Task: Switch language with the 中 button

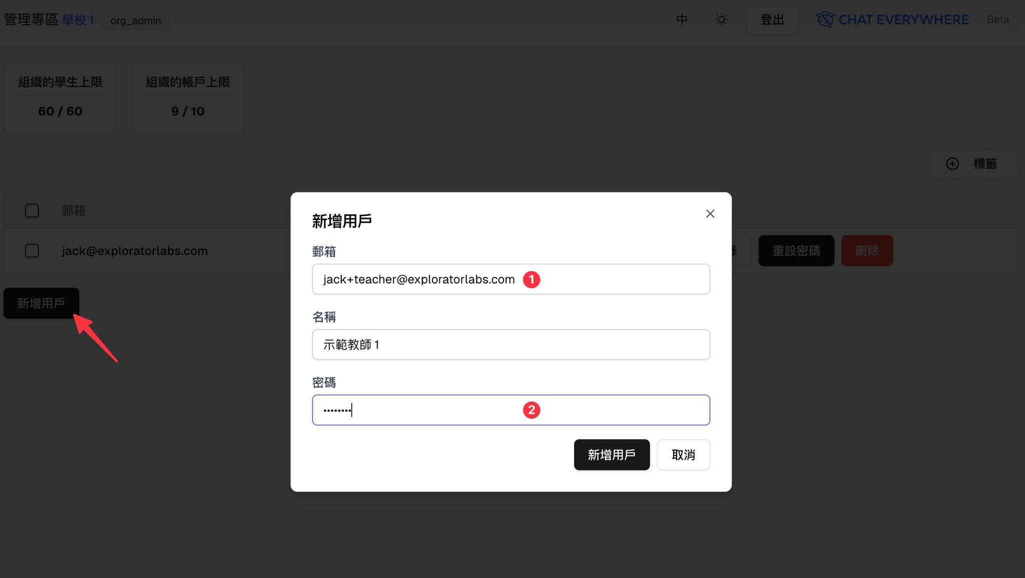Action: point(682,19)
